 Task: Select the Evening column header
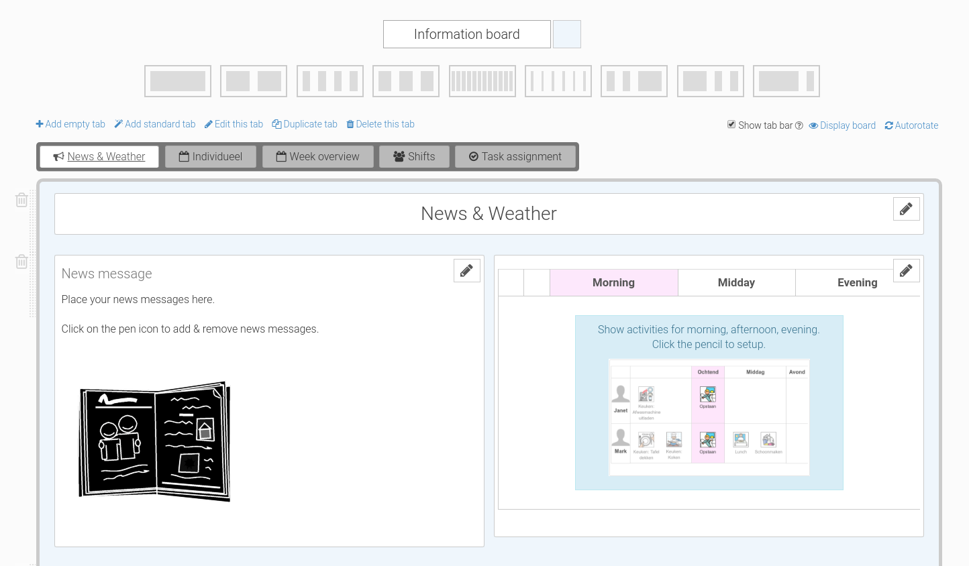(858, 282)
